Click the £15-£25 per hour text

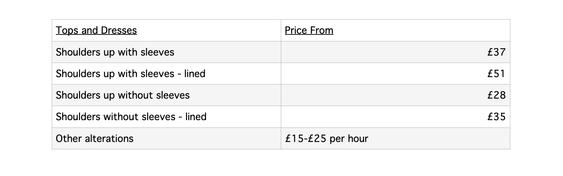coord(326,138)
